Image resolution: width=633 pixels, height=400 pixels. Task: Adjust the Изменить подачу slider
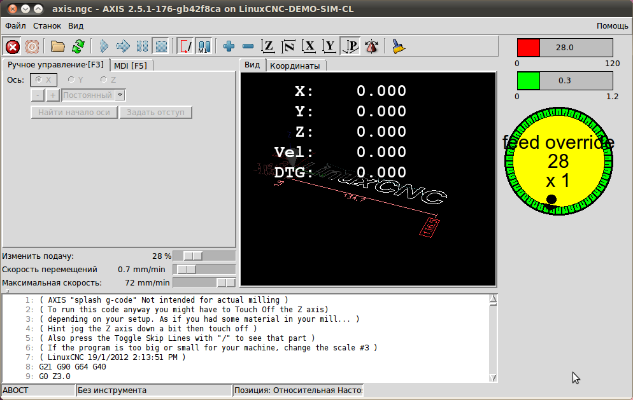tap(204, 256)
